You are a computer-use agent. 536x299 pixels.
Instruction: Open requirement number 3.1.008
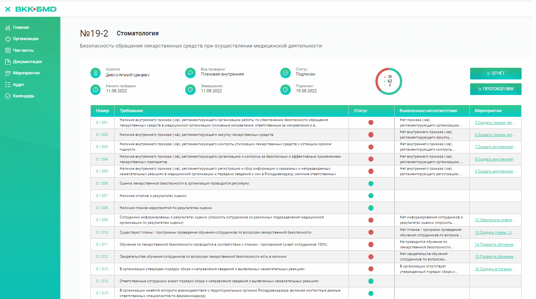102,208
